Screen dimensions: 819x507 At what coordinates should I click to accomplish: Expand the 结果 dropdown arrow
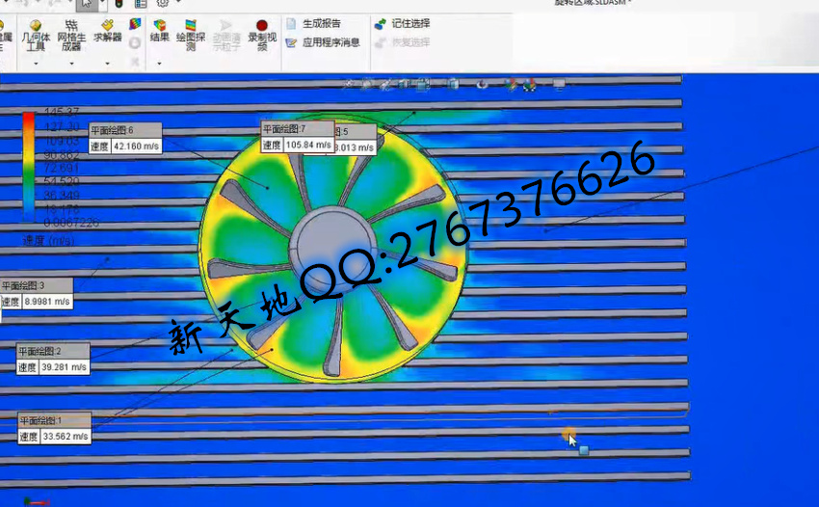pos(159,64)
